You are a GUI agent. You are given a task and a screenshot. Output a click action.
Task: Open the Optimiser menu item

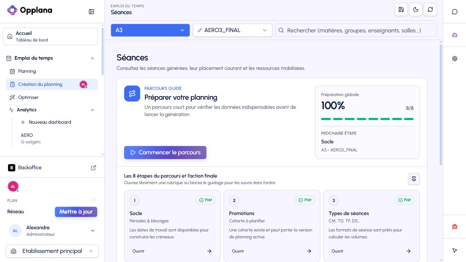click(52, 98)
